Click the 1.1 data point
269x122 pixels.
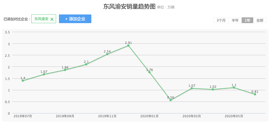click(234, 88)
